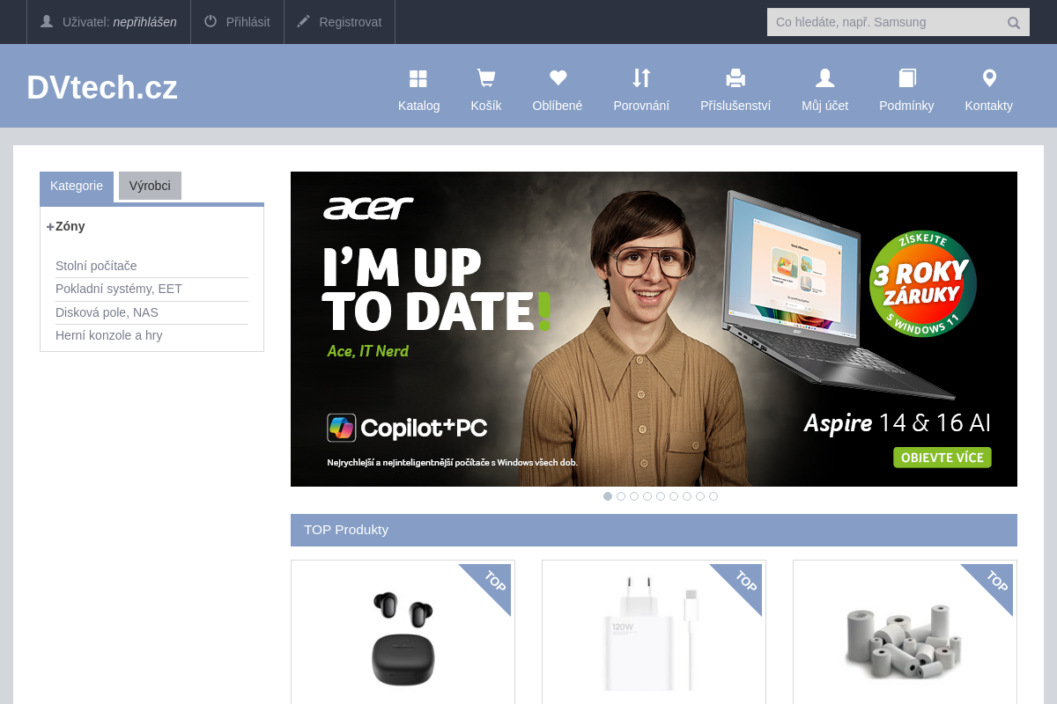
Task: Select the Kategorie tab
Action: [x=77, y=186]
